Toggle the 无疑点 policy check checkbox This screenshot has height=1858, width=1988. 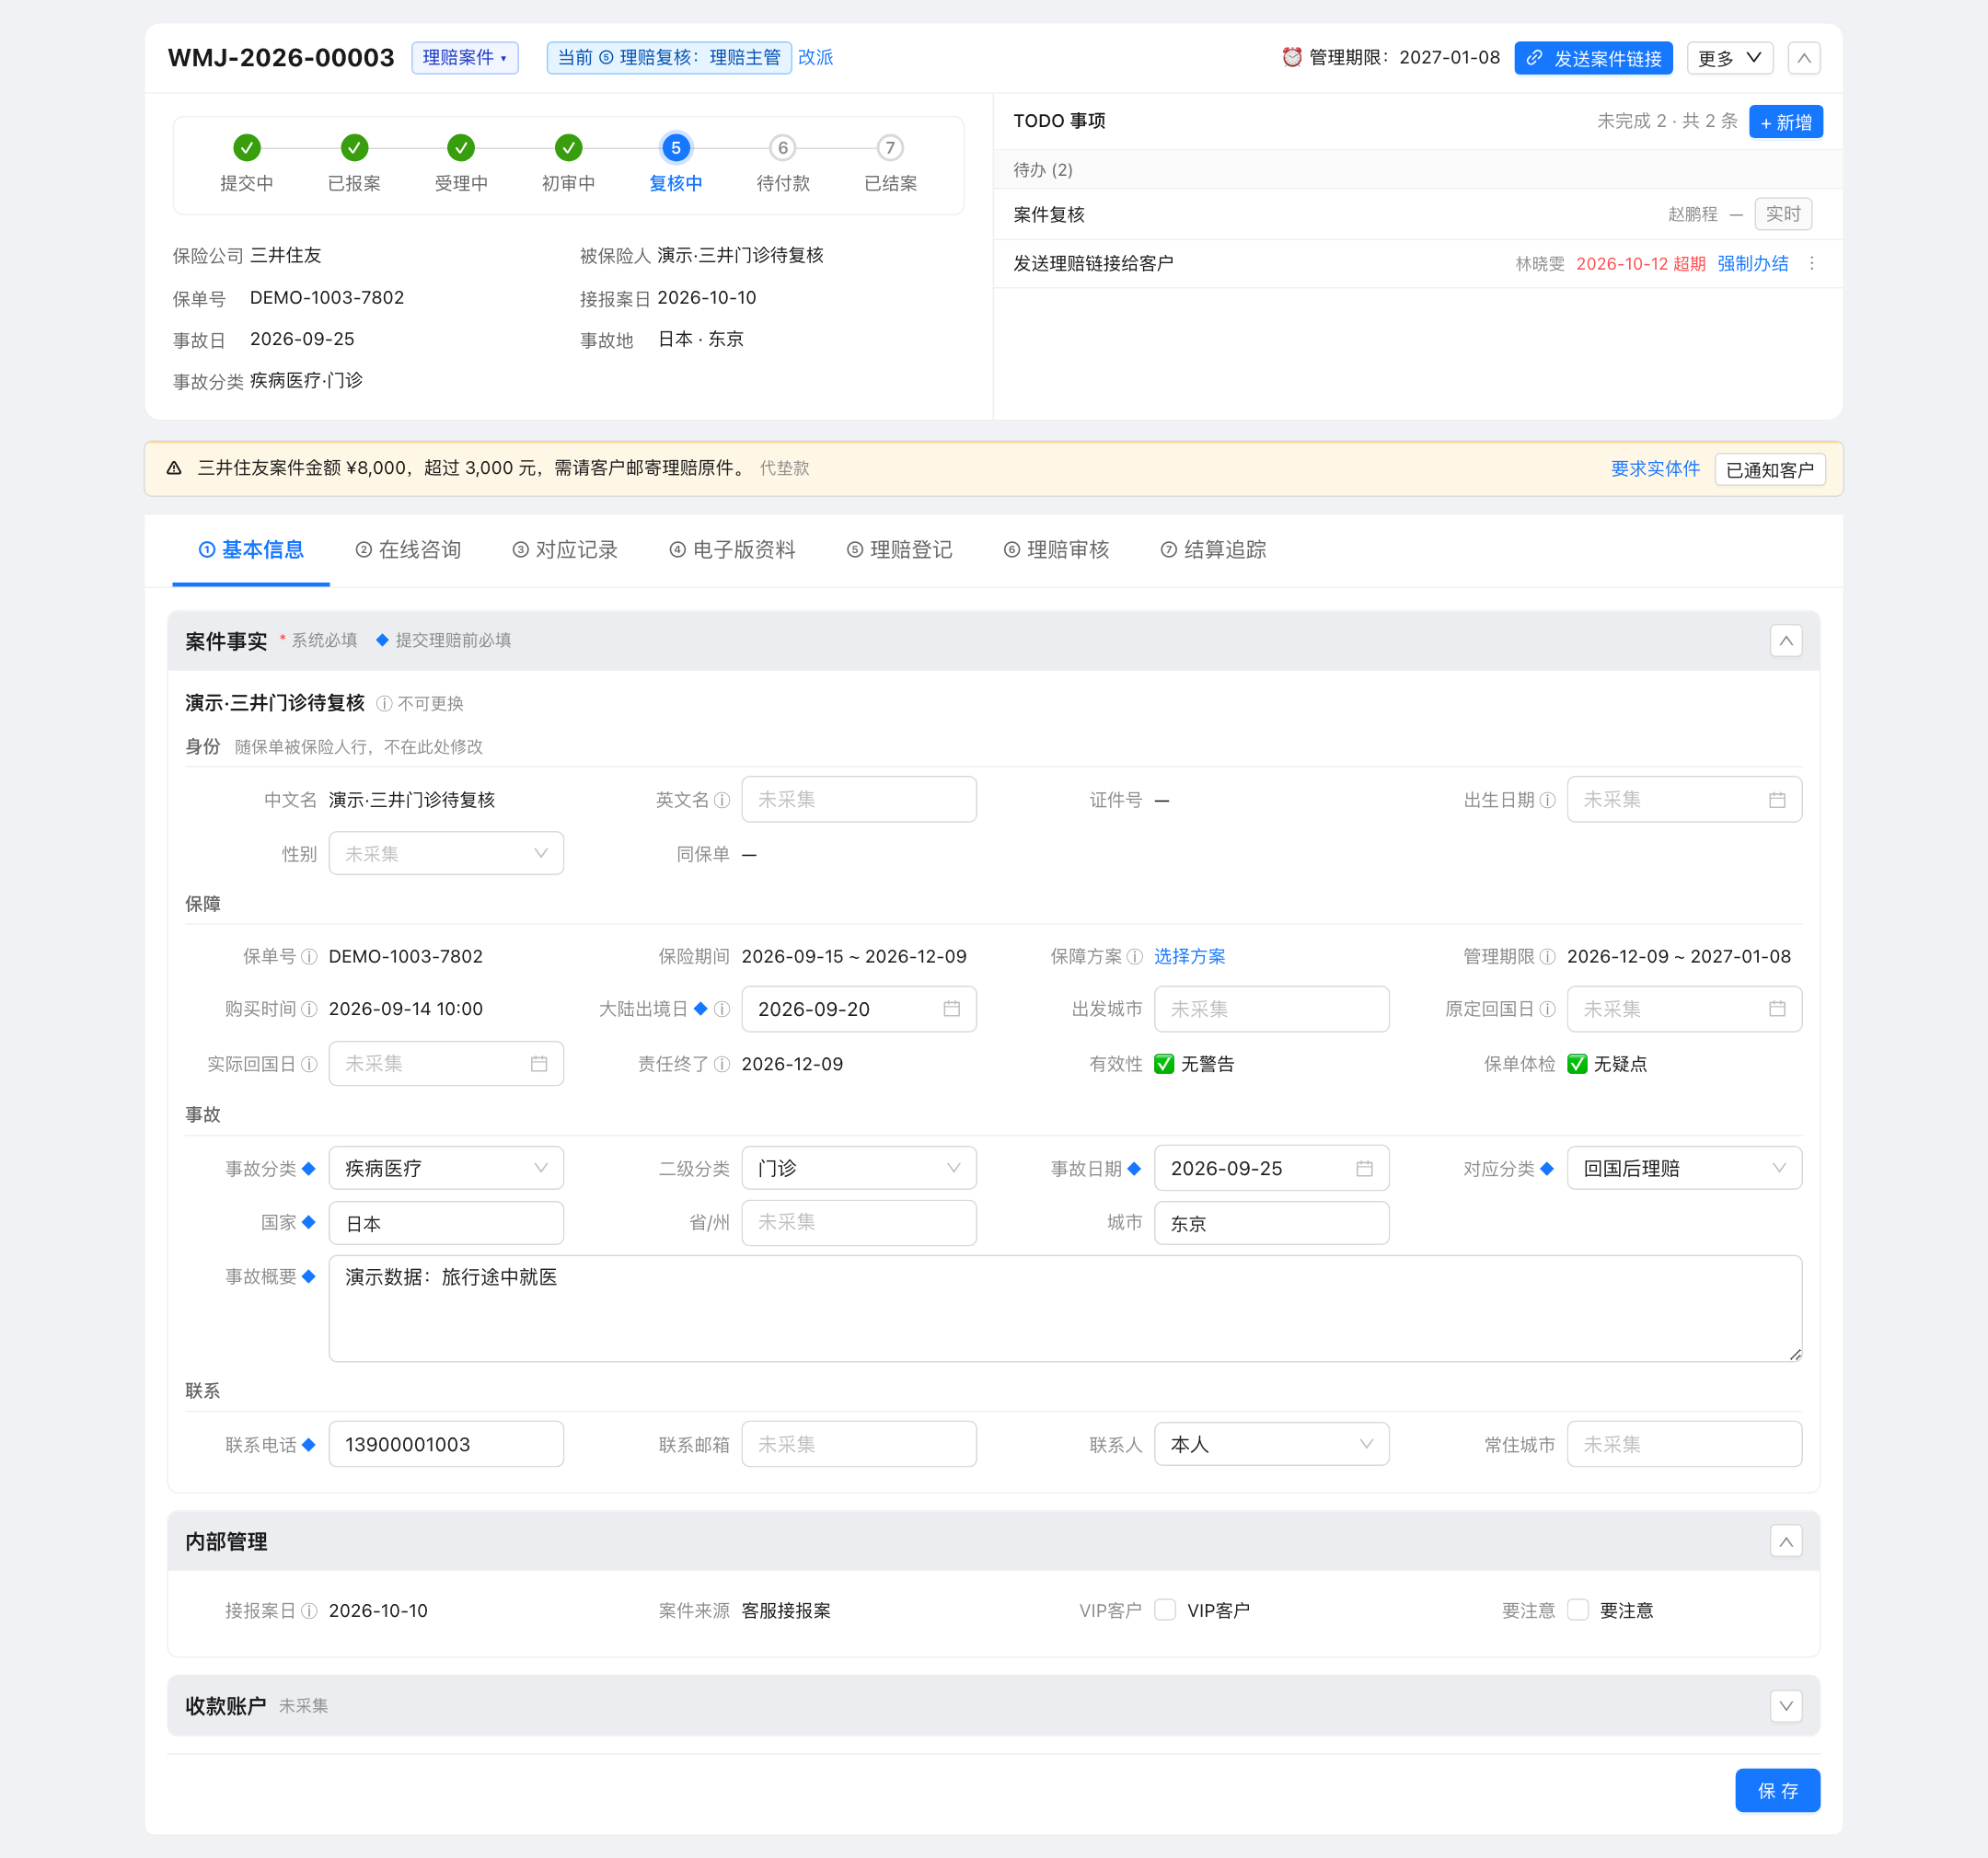[x=1577, y=1064]
